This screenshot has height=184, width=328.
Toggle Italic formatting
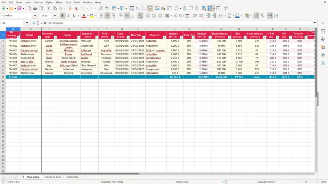coord(69,16)
